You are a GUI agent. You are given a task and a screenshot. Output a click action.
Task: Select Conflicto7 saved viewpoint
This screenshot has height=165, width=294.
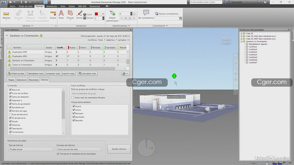coord(253,62)
